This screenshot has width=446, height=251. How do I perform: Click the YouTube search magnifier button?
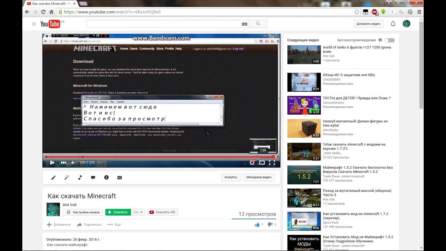[x=258, y=24]
